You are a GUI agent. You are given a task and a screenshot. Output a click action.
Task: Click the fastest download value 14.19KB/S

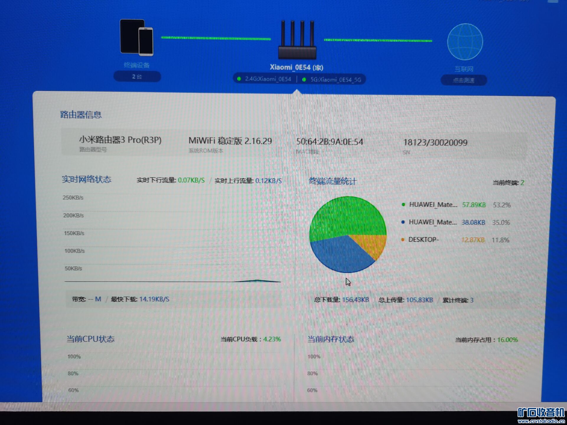click(154, 299)
